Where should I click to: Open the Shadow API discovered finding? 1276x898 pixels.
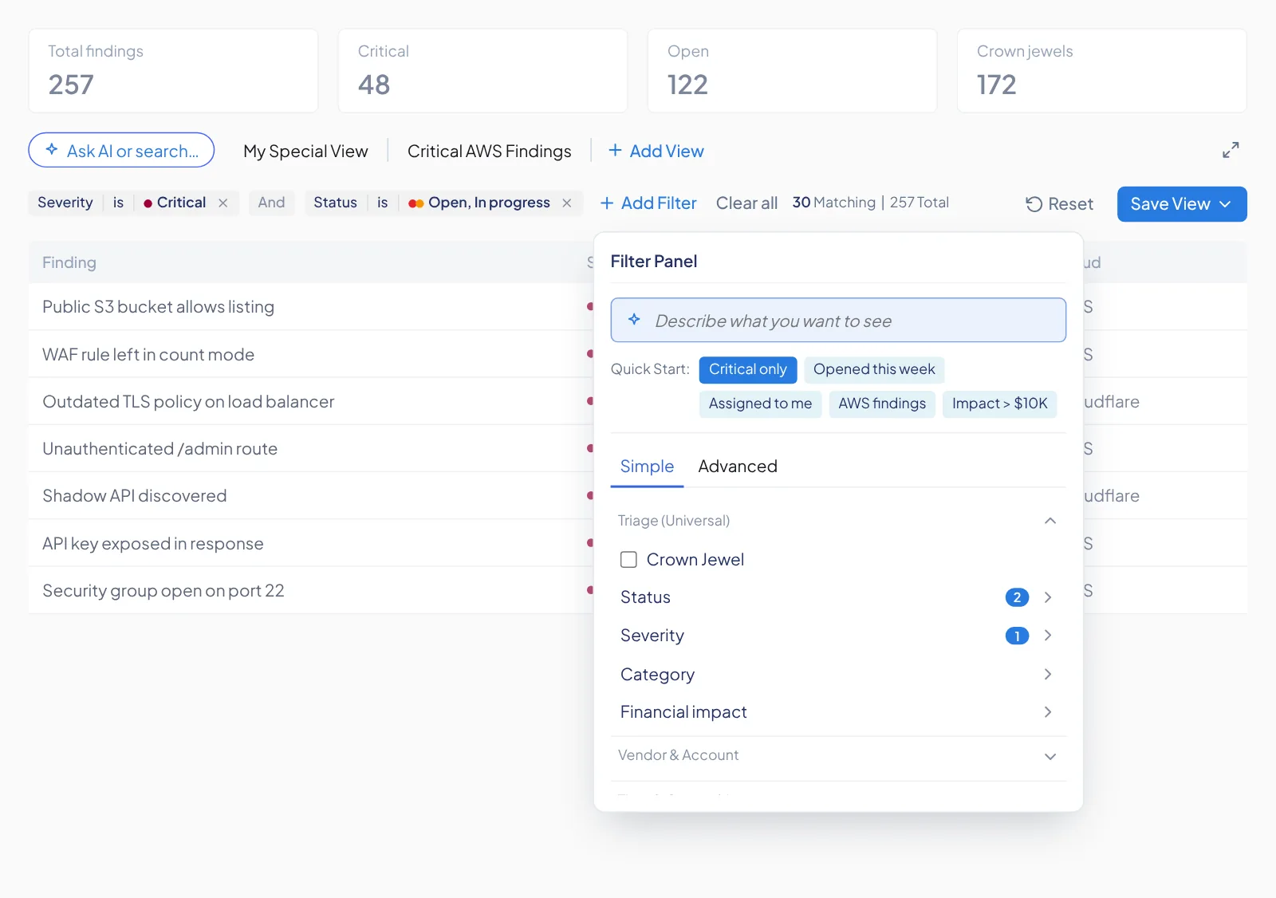point(134,496)
